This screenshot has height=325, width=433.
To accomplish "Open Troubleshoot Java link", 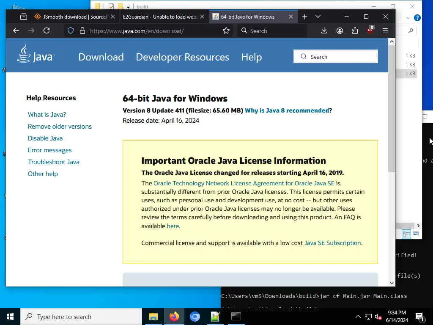I will click(x=54, y=162).
